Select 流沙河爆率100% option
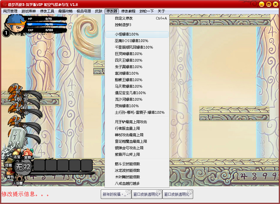 point(137,99)
